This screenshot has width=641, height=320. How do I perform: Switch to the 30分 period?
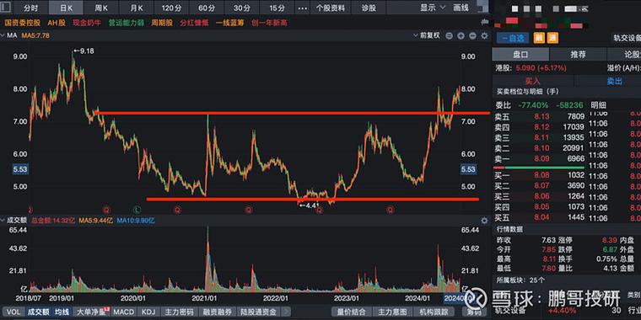pyautogui.click(x=242, y=8)
